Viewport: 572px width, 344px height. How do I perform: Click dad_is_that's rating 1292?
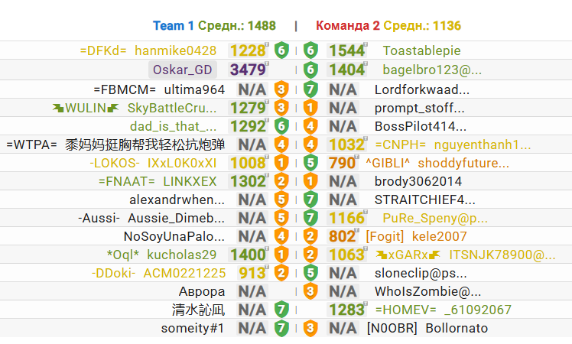point(248,126)
